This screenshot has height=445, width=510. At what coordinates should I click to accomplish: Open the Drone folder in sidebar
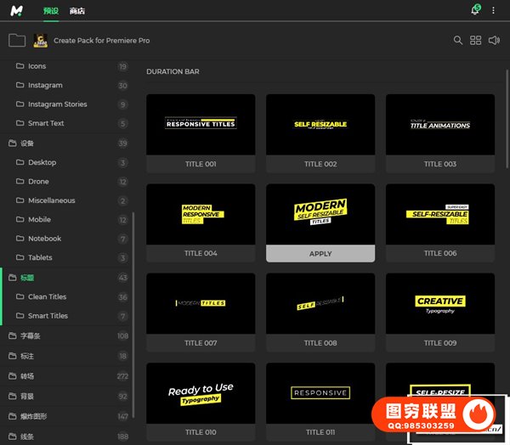38,181
